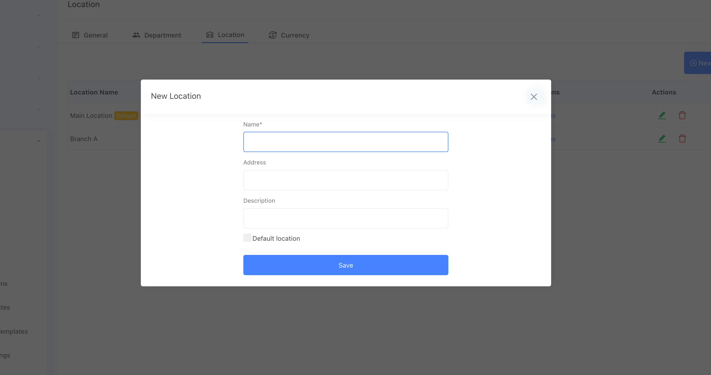
Task: Switch to the Department tab
Action: (x=162, y=35)
